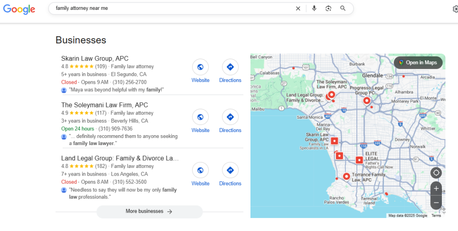Screen dimensions: 458x231
Task: Click Directions label under Skarin Law Group
Action: point(230,80)
